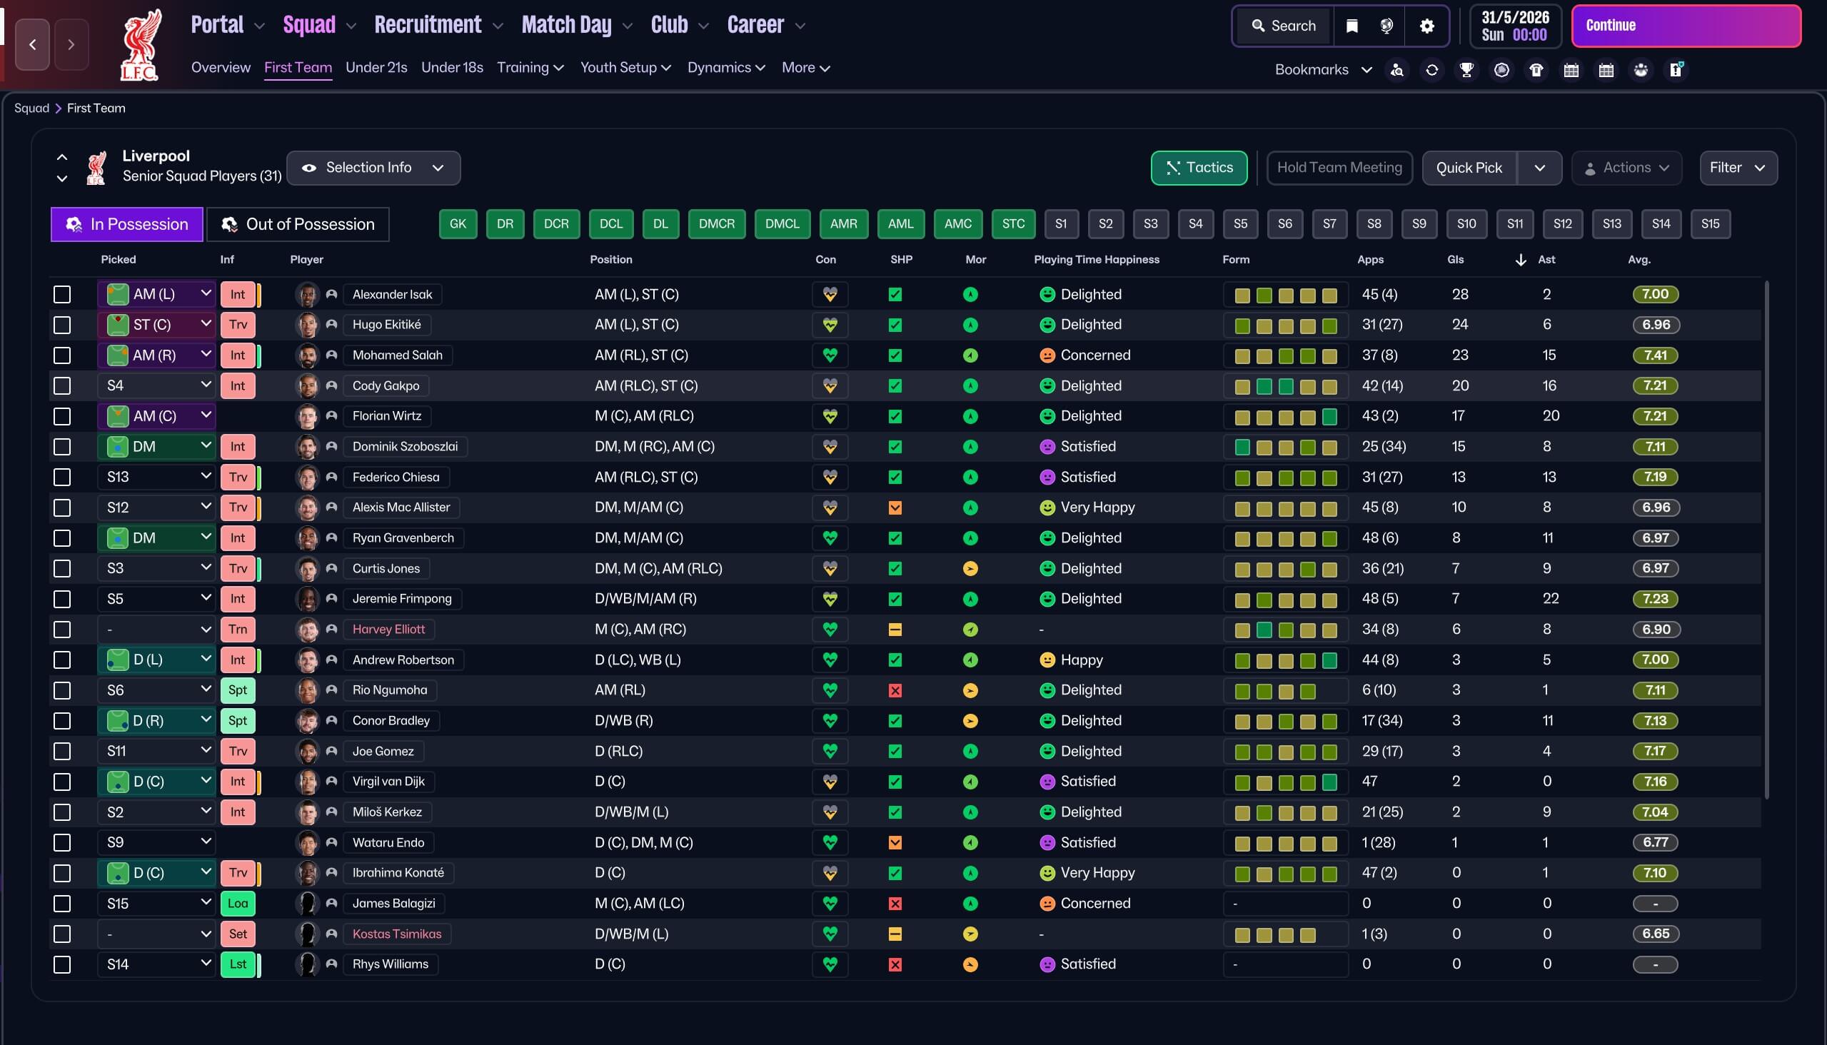Open the Under 21s tab

coord(376,68)
